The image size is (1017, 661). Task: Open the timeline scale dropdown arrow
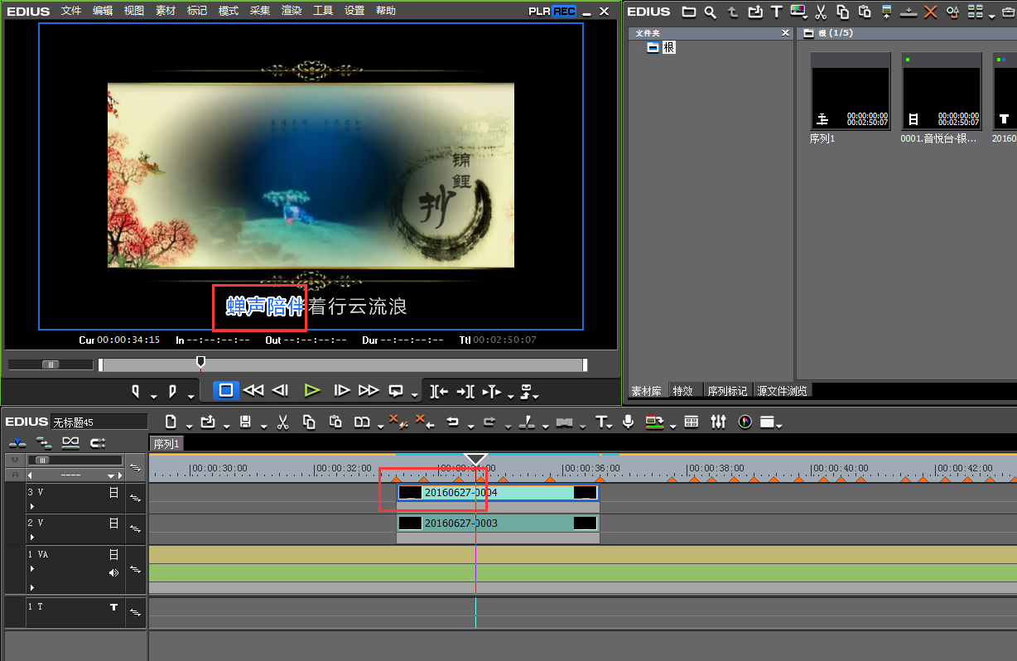(x=111, y=476)
